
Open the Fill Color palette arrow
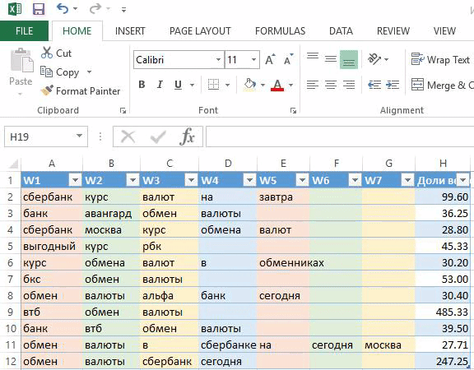tap(263, 85)
